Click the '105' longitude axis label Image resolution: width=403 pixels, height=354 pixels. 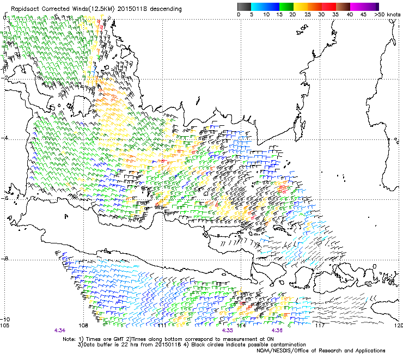click(x=4, y=326)
